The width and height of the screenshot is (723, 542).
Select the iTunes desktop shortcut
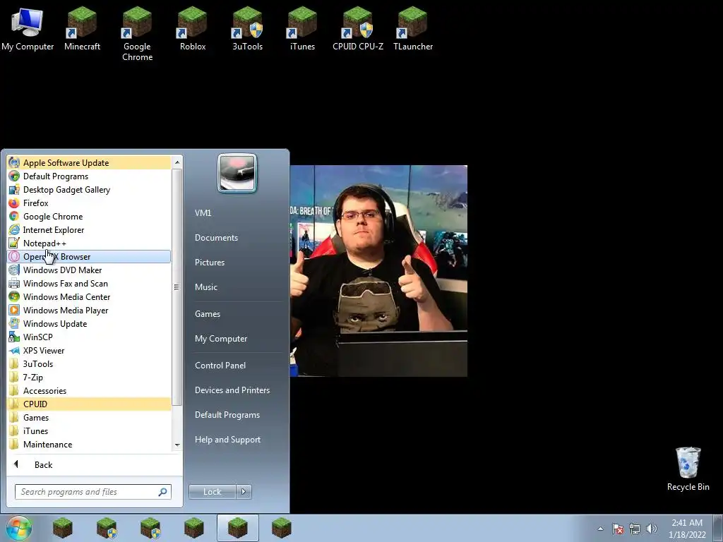pos(302,28)
